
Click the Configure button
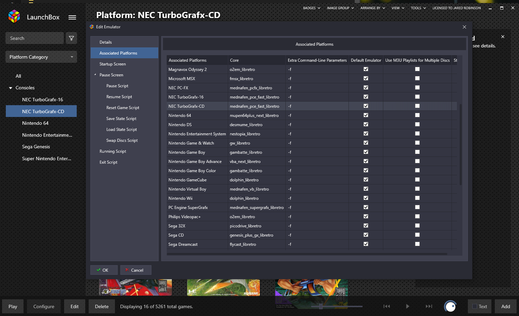tap(44, 306)
